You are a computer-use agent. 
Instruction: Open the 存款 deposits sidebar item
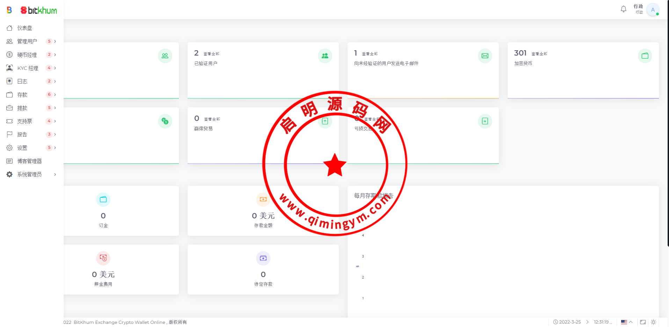[x=22, y=95]
